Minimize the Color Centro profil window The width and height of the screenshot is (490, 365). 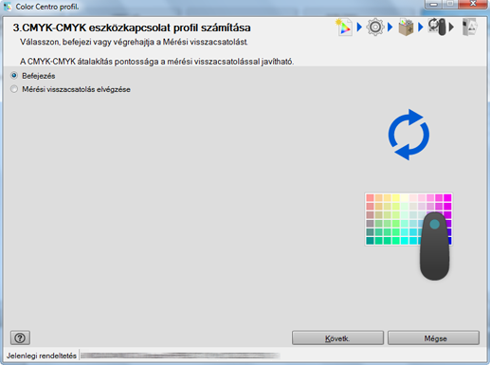(x=434, y=5)
